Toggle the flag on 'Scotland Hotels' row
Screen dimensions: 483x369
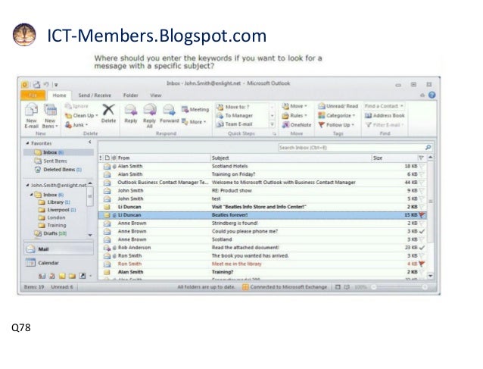click(422, 166)
